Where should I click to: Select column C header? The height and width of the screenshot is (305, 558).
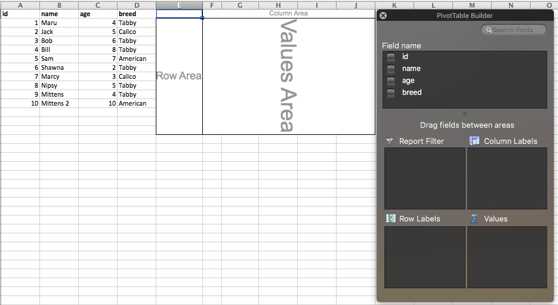tap(98, 5)
